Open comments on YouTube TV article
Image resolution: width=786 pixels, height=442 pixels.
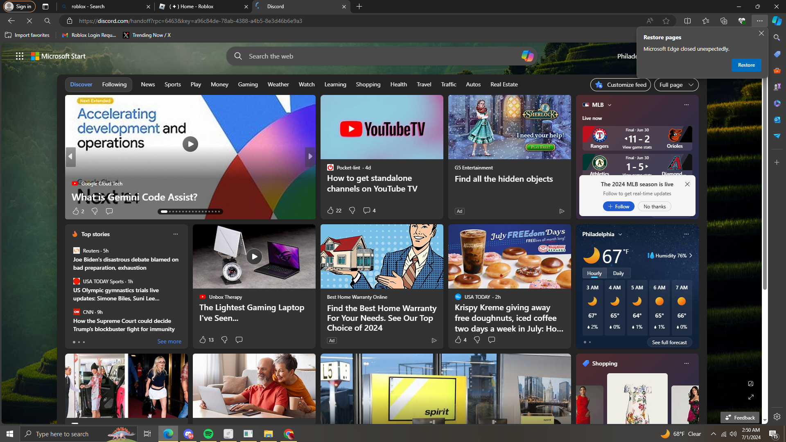366,210
